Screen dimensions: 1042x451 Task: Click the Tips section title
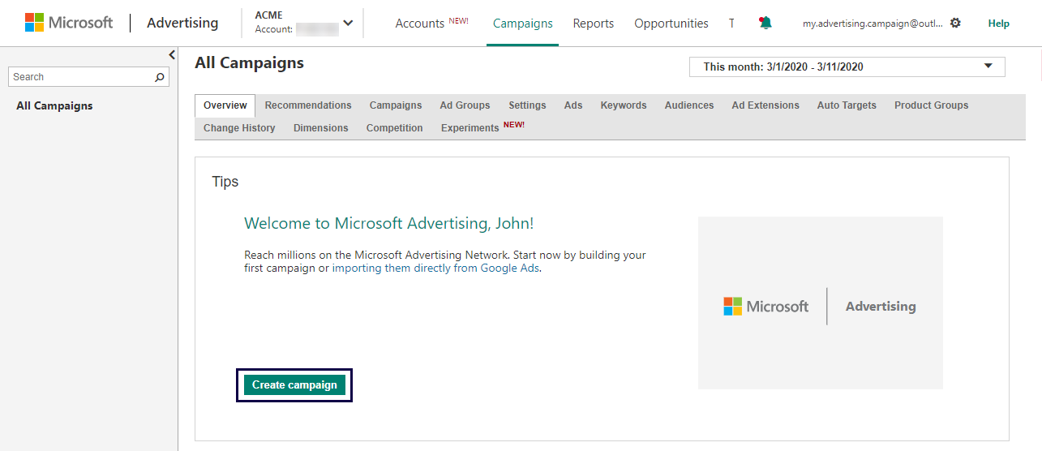click(x=225, y=182)
